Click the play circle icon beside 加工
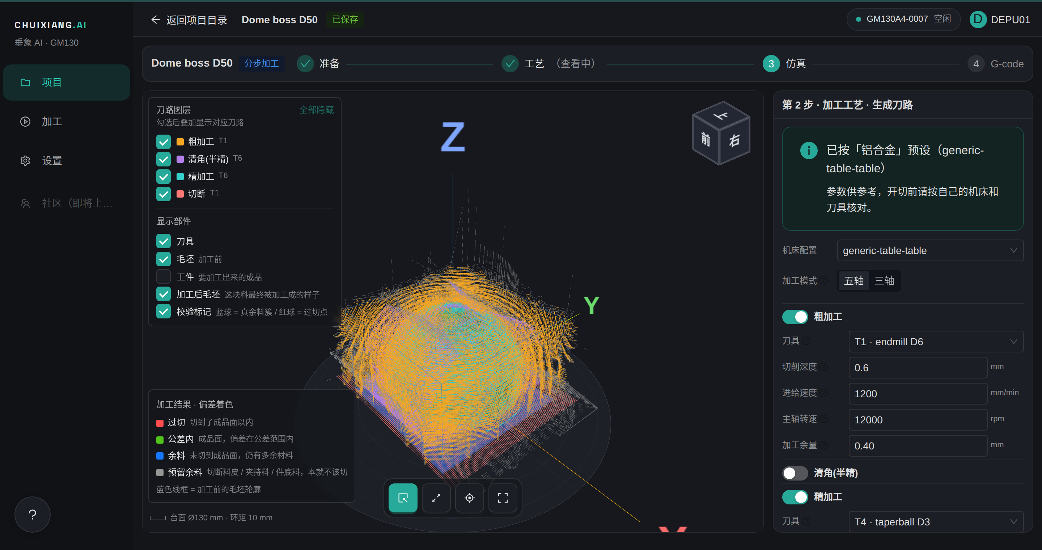The width and height of the screenshot is (1042, 550). pos(25,122)
